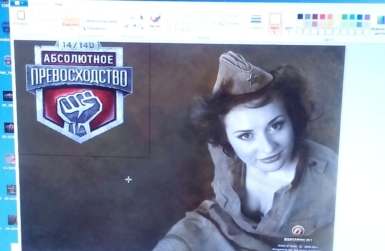
Task: Pick the slate blue-gray swatch
Action: 308,17
